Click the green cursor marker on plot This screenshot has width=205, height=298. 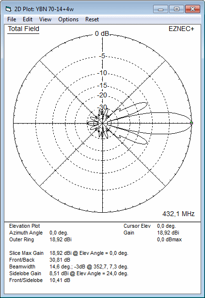191,123
